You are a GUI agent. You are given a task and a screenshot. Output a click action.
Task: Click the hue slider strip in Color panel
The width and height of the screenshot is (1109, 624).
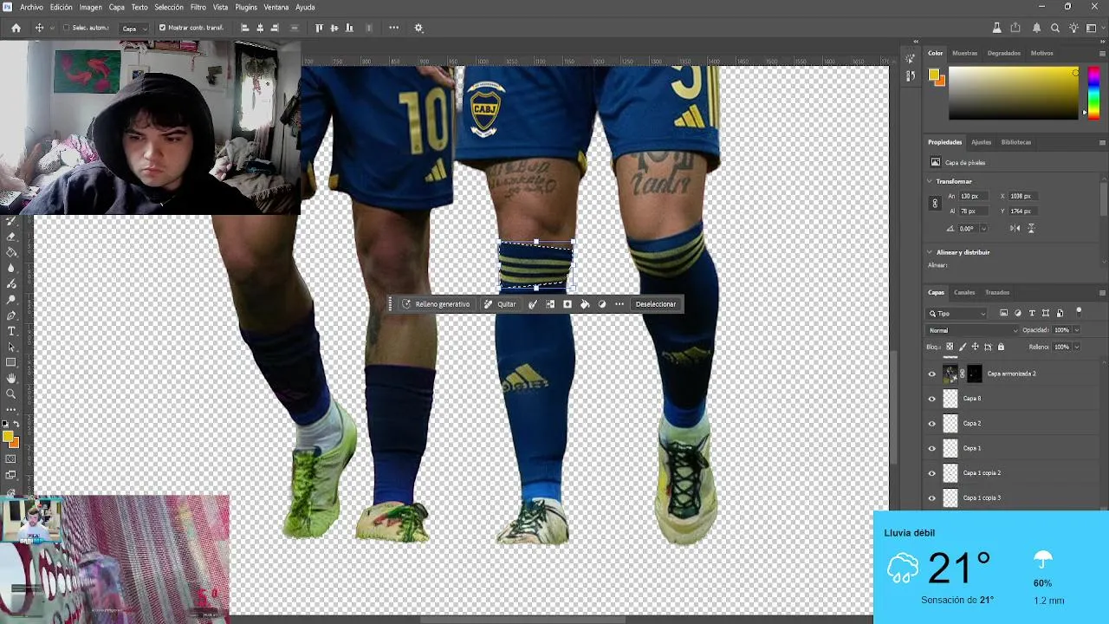pyautogui.click(x=1093, y=92)
